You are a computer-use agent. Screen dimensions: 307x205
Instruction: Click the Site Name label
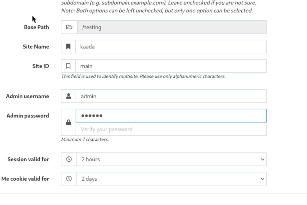[x=36, y=47]
